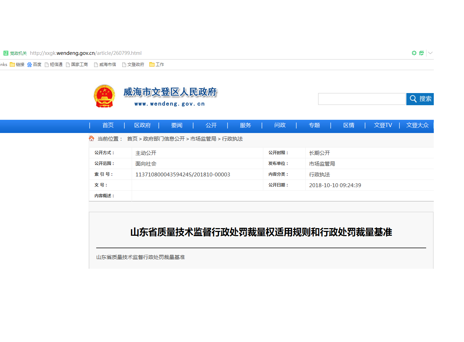Open the 链接 bookmarks folder
This screenshot has height=342, width=464.
coord(17,65)
